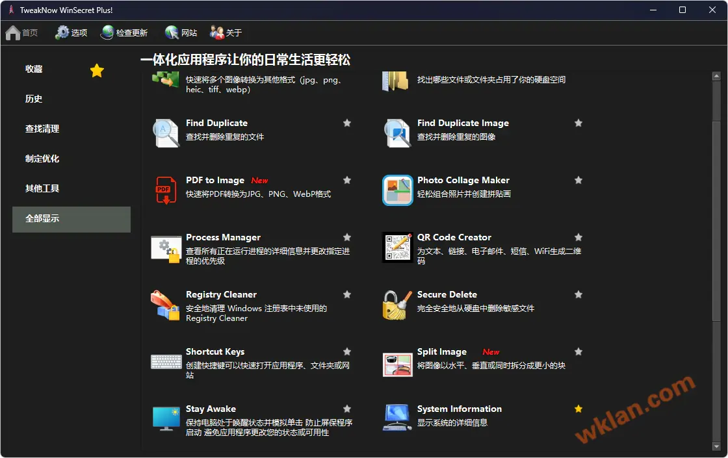The height and width of the screenshot is (458, 728).
Task: Open the Find Duplicate Image title
Action: pos(463,123)
